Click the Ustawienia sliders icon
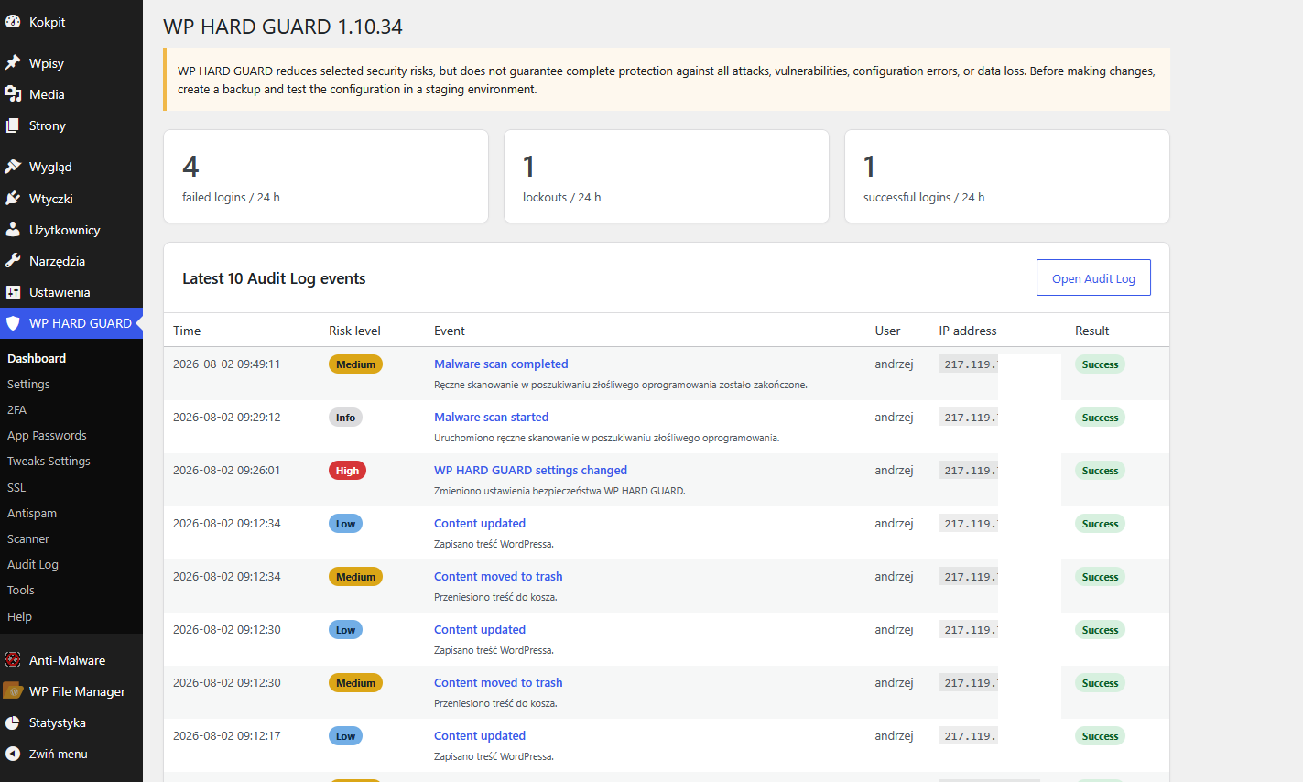Image resolution: width=1303 pixels, height=782 pixels. click(x=13, y=292)
